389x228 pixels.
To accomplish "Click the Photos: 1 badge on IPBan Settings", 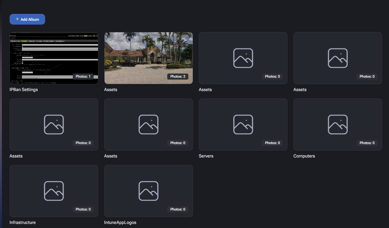I will click(83, 77).
